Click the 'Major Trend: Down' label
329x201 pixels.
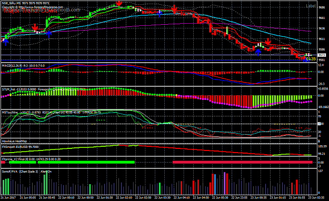point(30,11)
